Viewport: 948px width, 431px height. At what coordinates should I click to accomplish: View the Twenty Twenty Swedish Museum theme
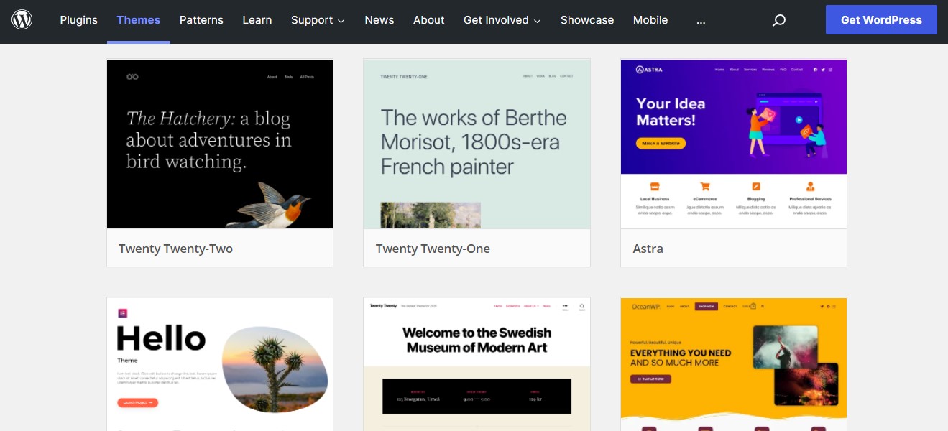tap(477, 364)
